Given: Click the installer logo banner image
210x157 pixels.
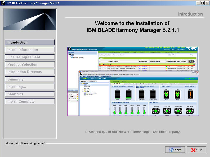Looking at the screenshot, I should [x=30, y=20].
